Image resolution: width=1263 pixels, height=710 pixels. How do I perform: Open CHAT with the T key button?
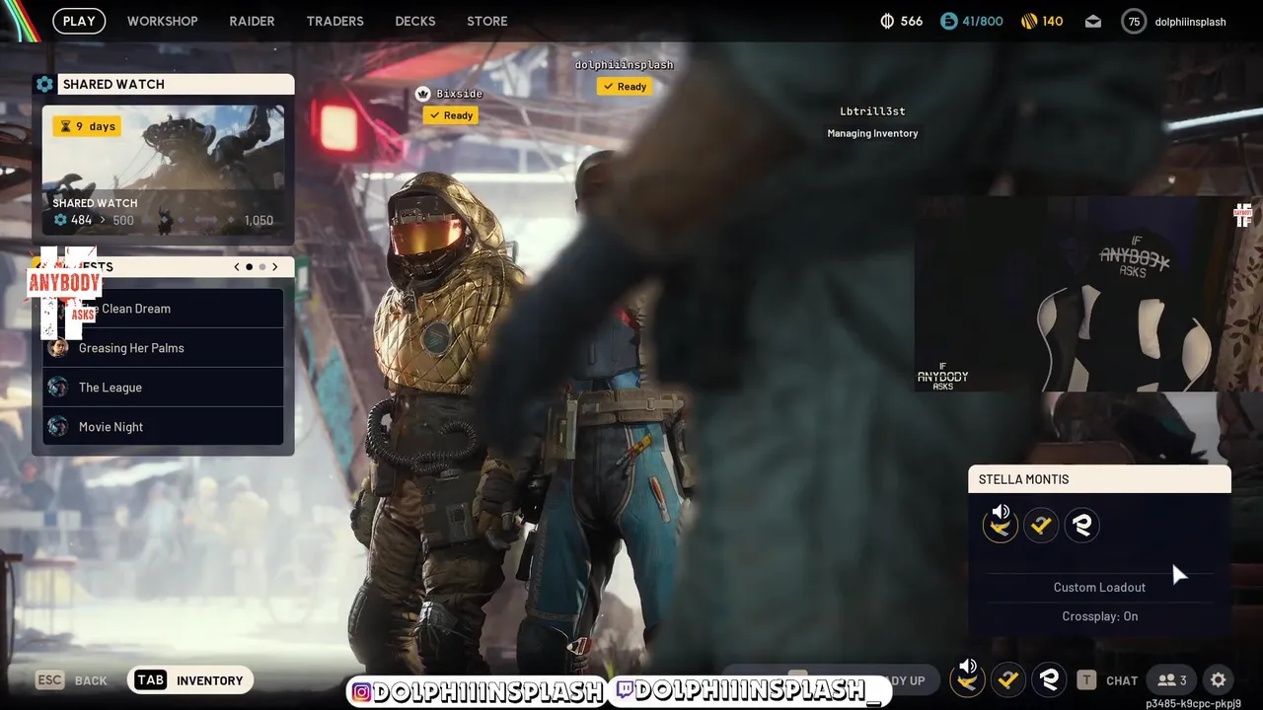tap(1108, 680)
